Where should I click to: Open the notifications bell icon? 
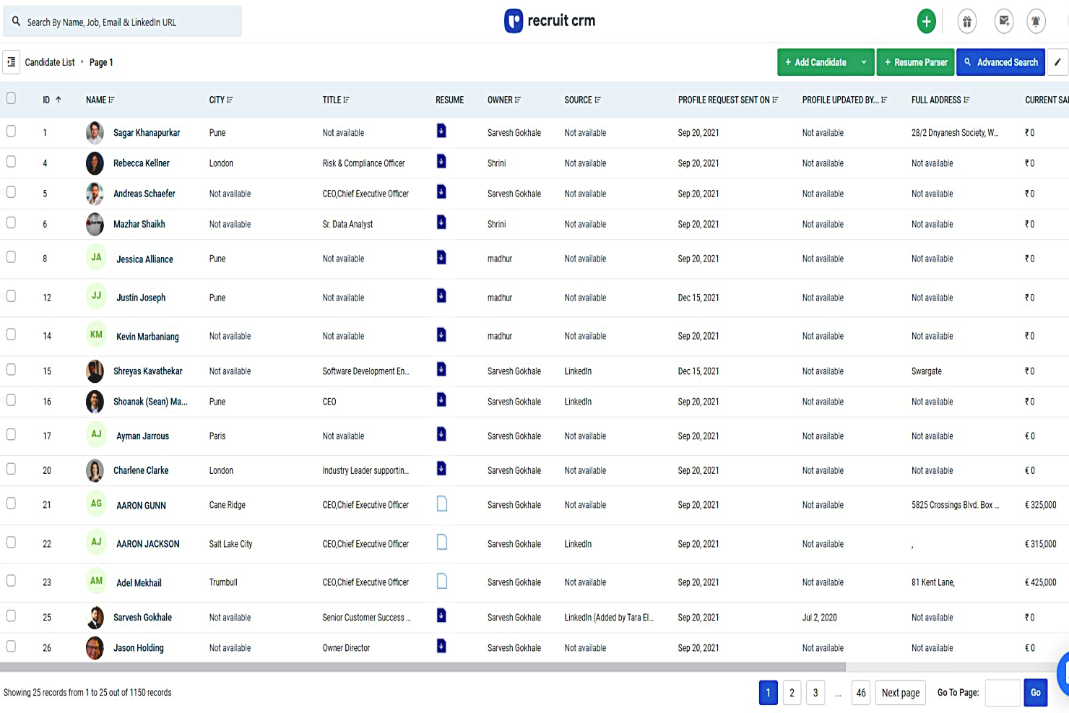[1036, 22]
